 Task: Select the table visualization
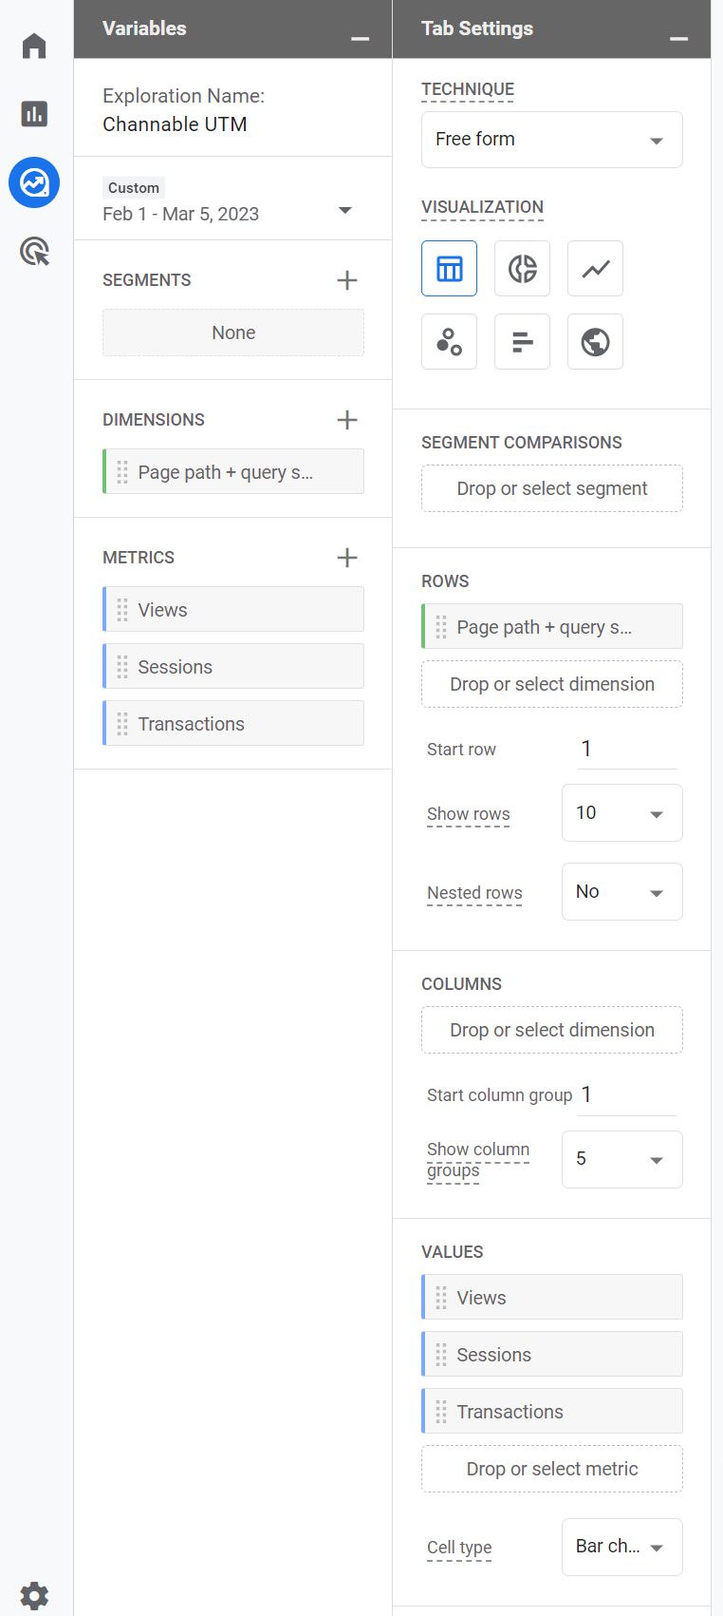449,269
